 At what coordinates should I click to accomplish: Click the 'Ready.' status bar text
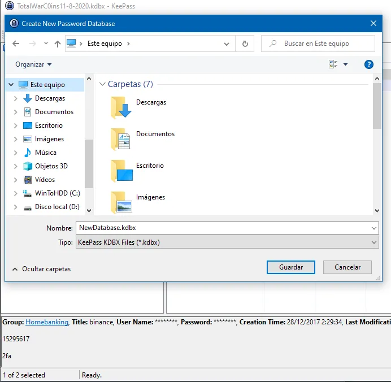[92, 375]
